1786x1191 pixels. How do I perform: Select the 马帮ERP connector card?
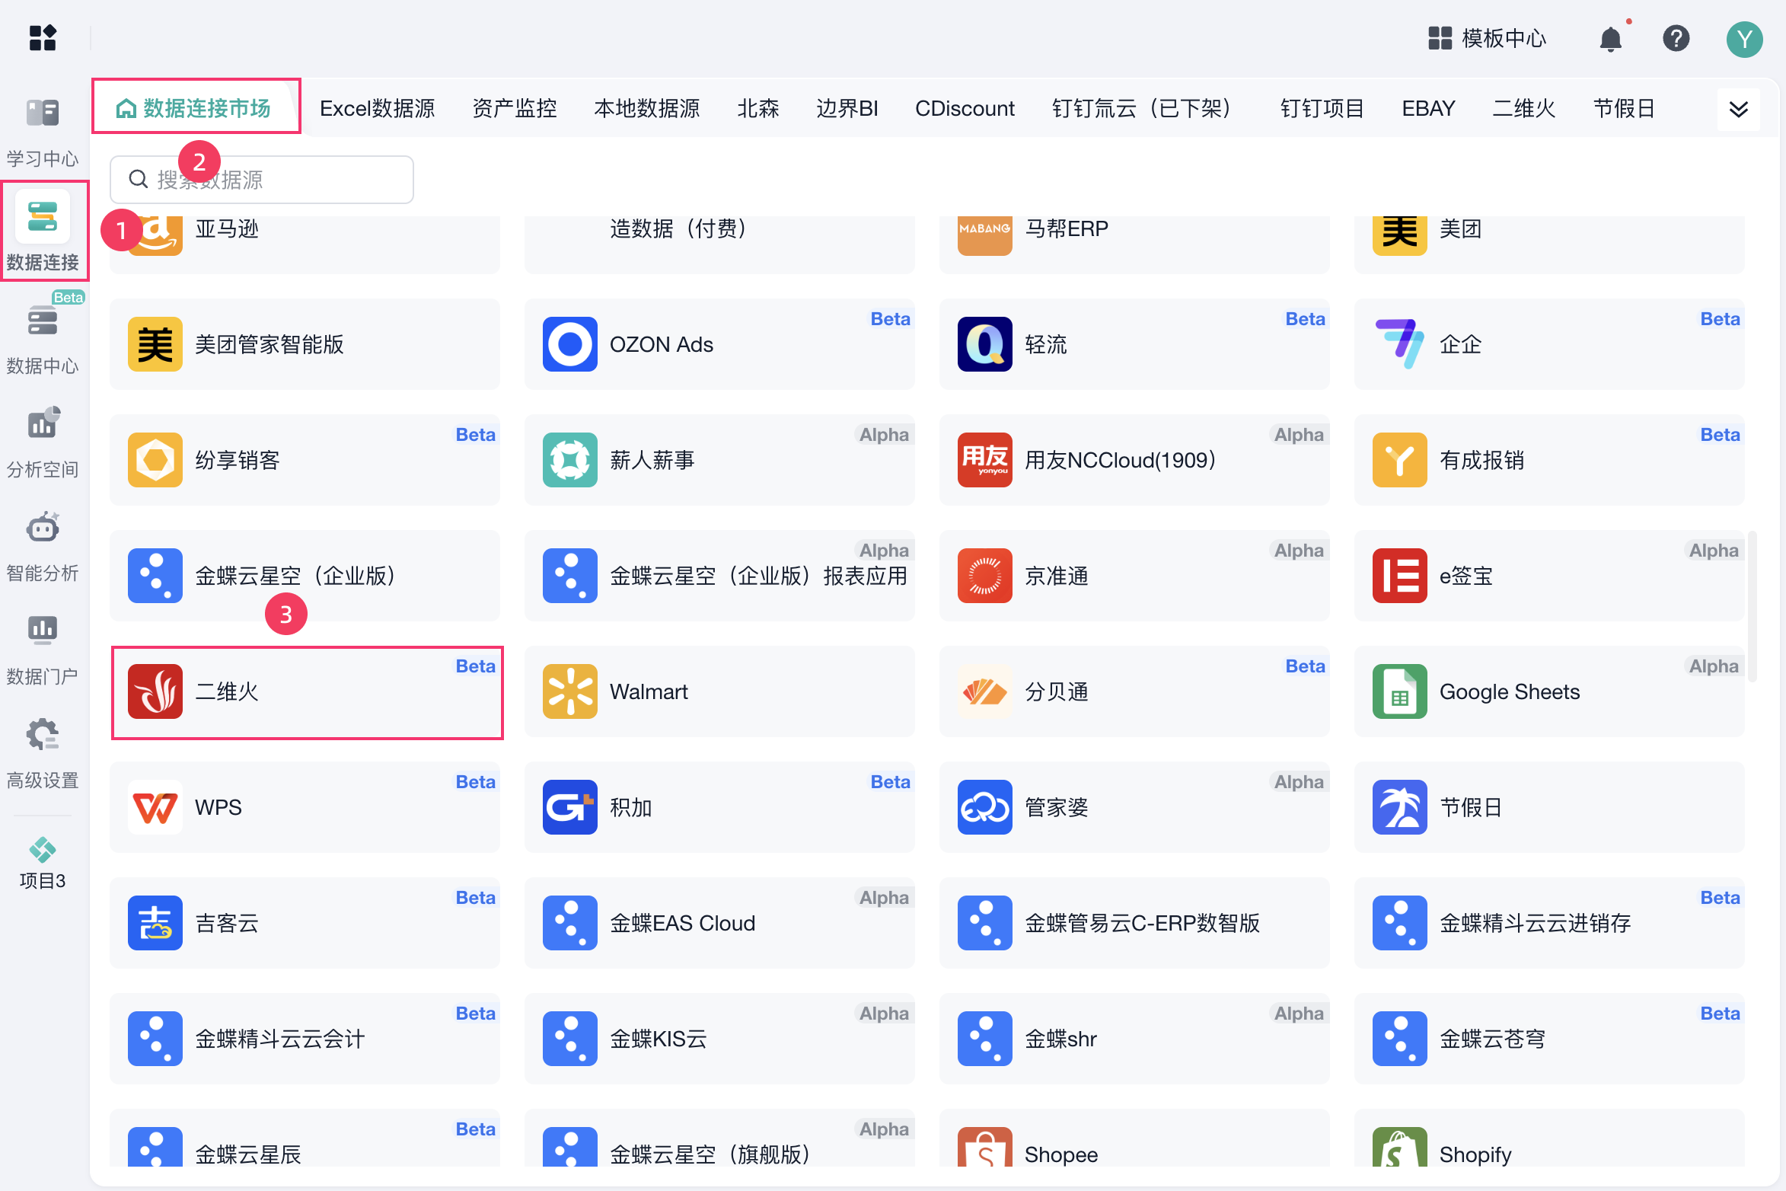point(1134,244)
